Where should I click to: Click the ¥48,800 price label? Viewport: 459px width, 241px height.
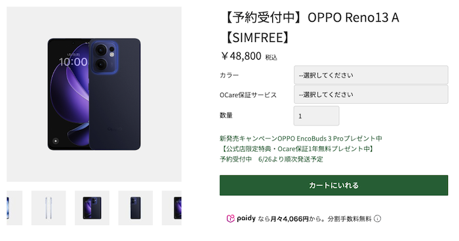click(241, 56)
